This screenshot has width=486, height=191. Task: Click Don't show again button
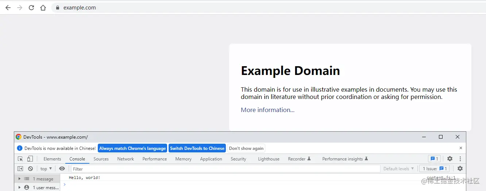[x=246, y=148]
